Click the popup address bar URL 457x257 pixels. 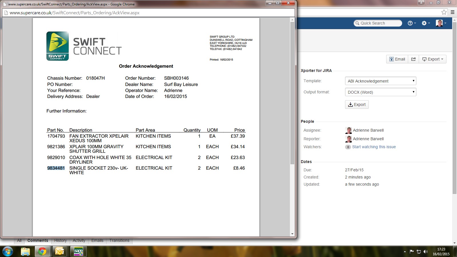(x=75, y=13)
